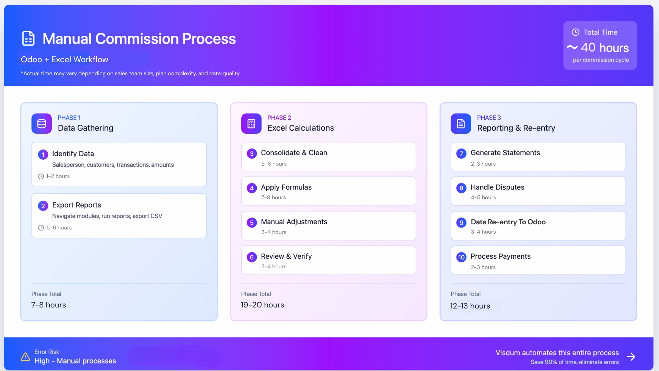Expand the Review & Verify step card
The height and width of the screenshot is (371, 659).
tap(328, 260)
